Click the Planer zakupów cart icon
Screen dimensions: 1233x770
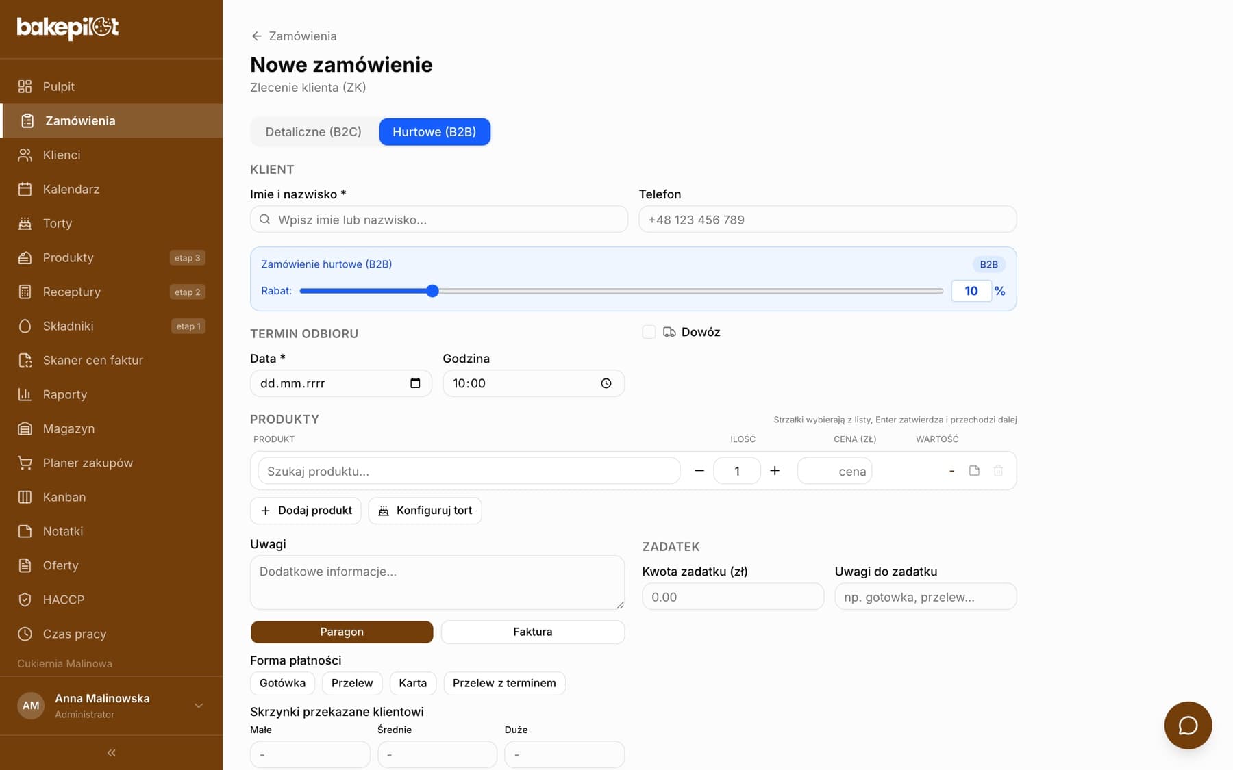point(25,463)
